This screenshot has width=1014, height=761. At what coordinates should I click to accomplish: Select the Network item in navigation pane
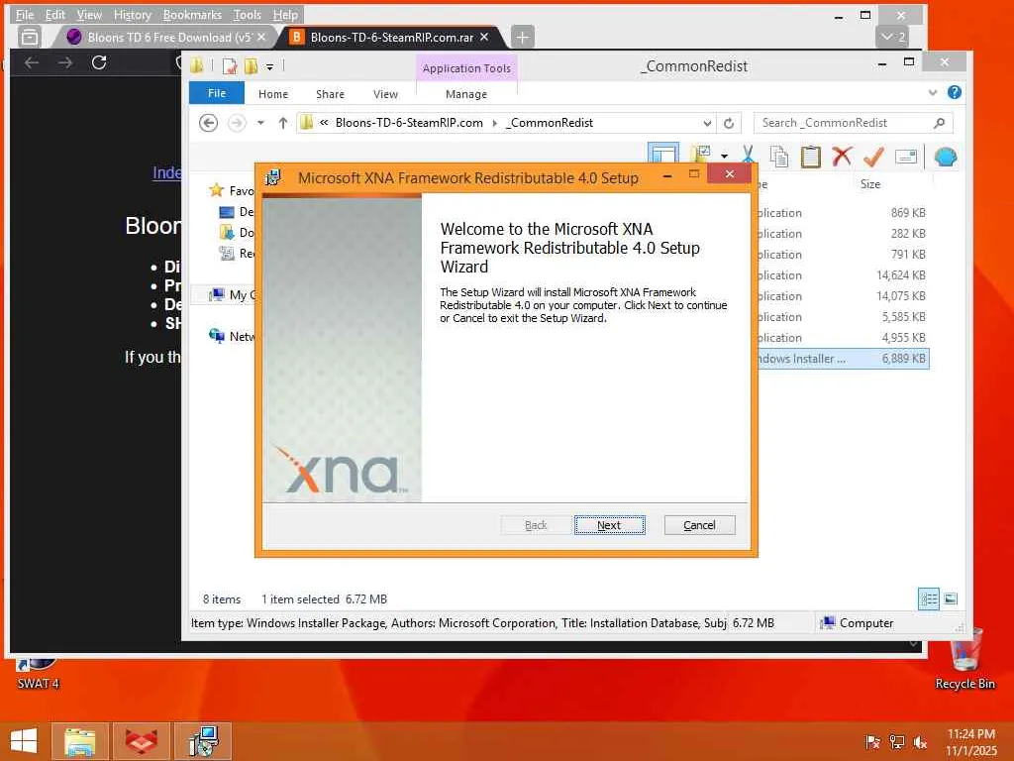tap(232, 336)
